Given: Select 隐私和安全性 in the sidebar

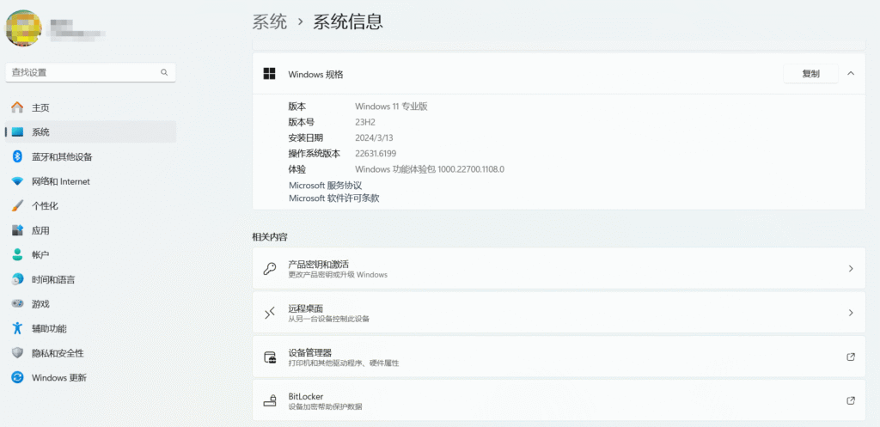Looking at the screenshot, I should [x=90, y=353].
